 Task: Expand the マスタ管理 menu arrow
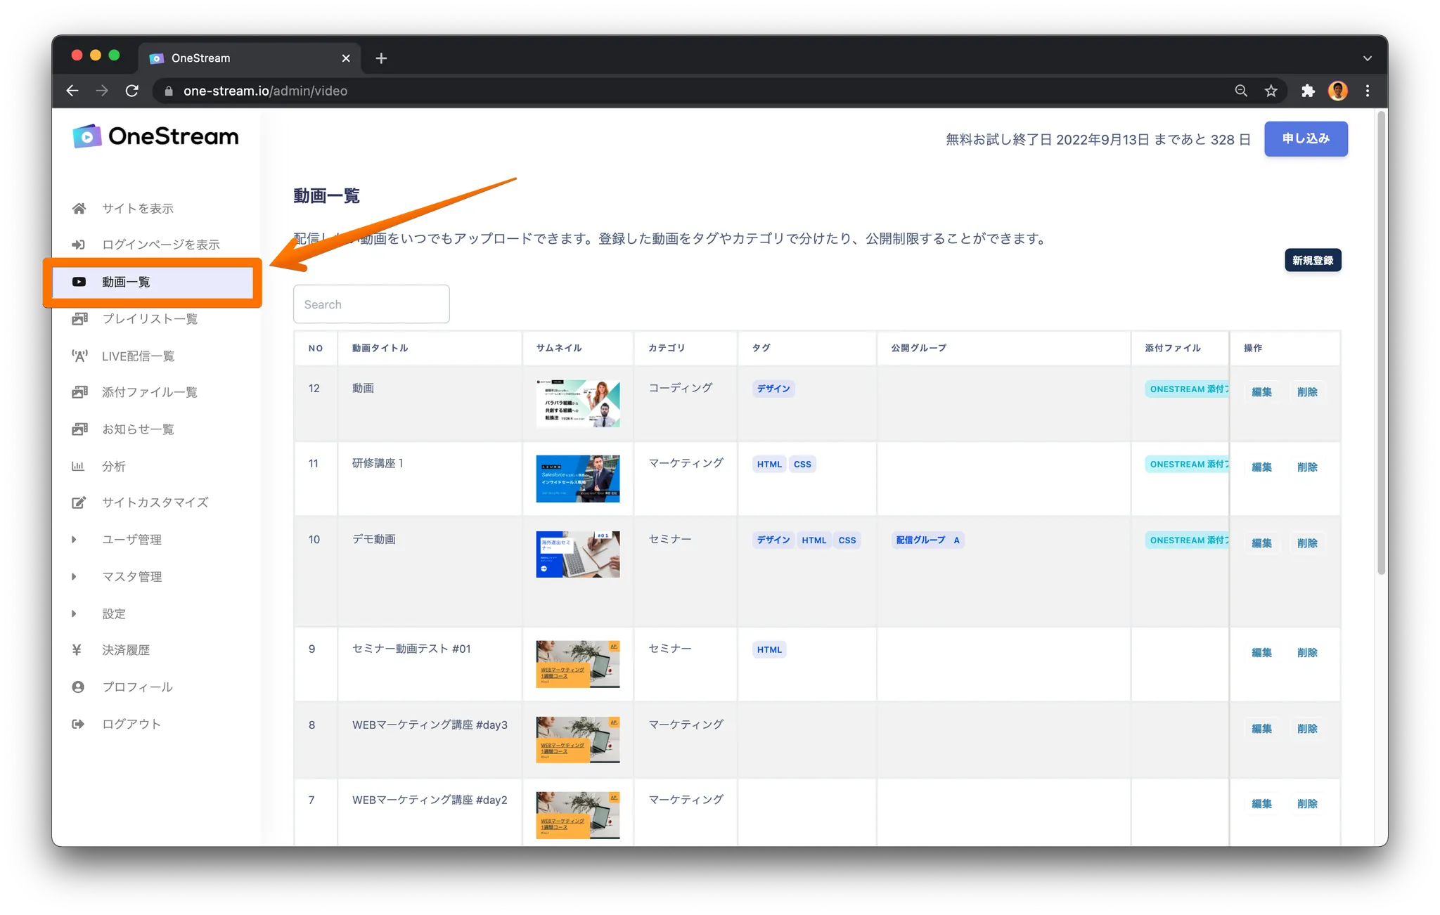pyautogui.click(x=74, y=576)
